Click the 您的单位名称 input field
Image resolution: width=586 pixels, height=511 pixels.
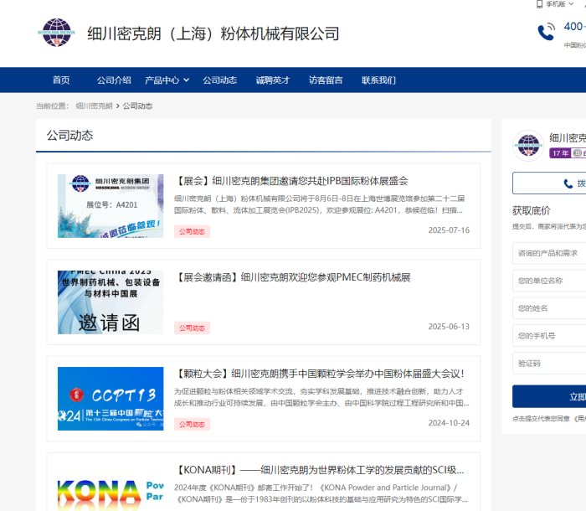click(x=549, y=281)
